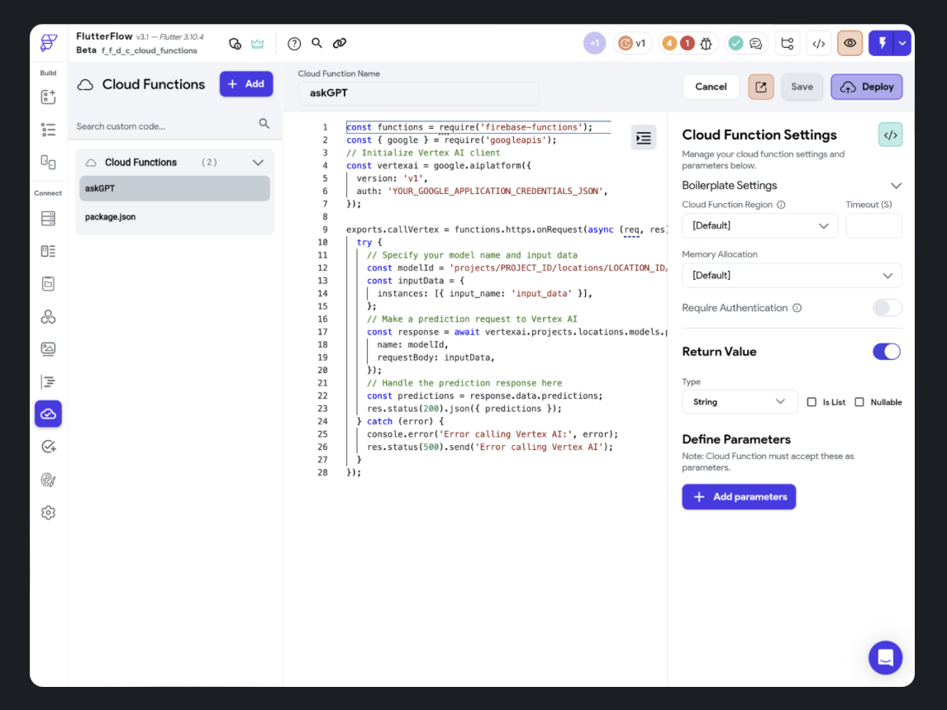
Task: Open the Tests sidebar icon
Action: click(48, 447)
